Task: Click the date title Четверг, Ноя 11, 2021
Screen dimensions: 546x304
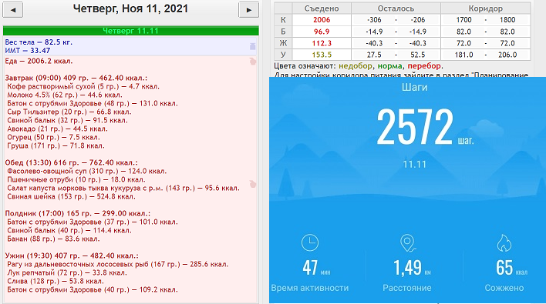Action: point(130,8)
